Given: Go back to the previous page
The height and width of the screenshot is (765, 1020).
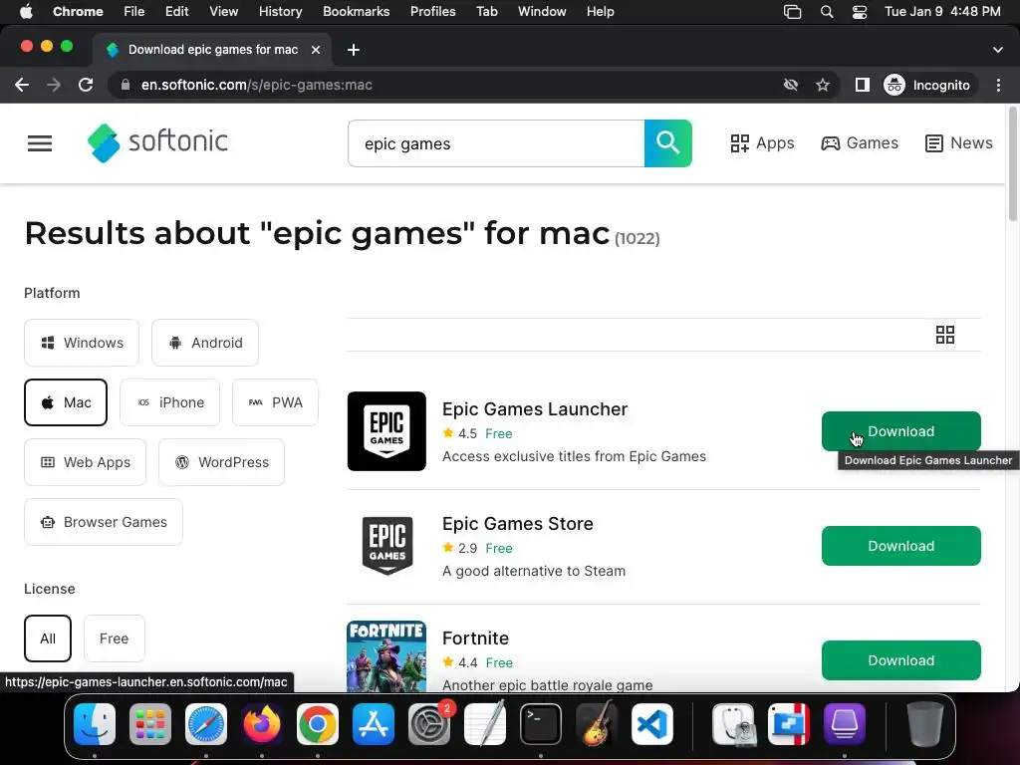Looking at the screenshot, I should pos(22,85).
